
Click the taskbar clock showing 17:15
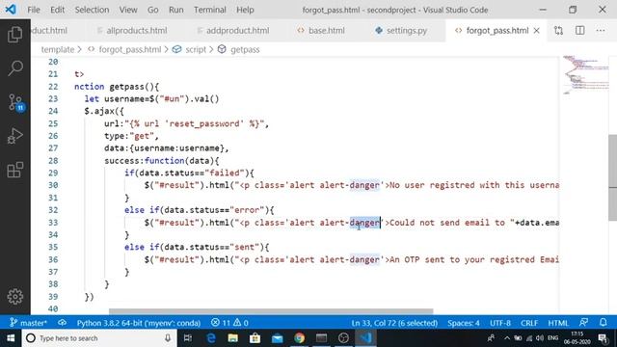point(577,338)
